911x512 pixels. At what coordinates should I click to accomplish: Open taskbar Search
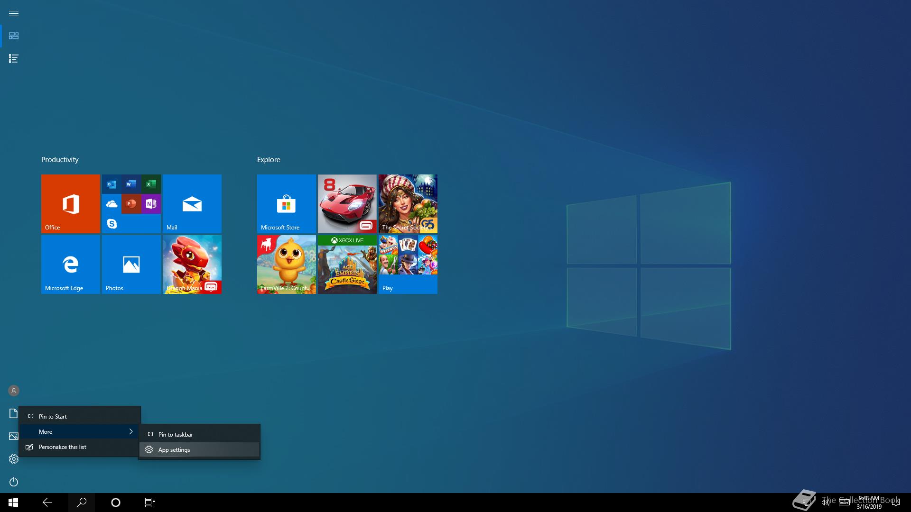click(82, 503)
